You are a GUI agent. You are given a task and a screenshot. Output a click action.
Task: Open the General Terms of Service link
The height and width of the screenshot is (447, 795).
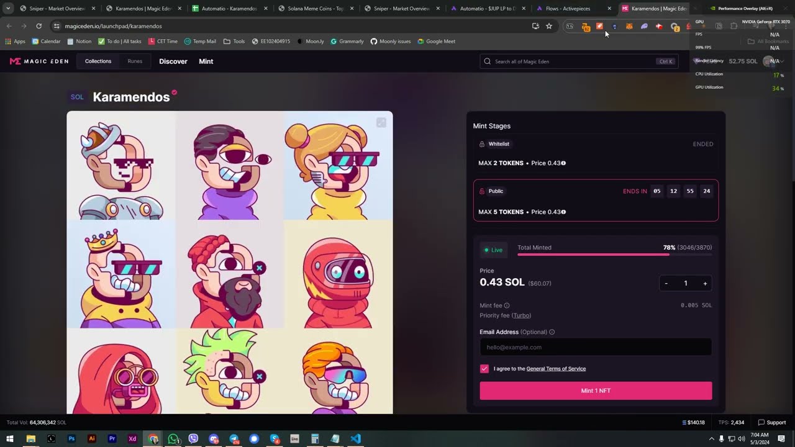[556, 369]
